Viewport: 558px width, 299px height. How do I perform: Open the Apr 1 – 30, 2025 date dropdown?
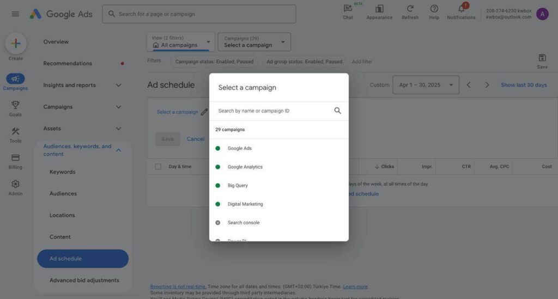426,85
